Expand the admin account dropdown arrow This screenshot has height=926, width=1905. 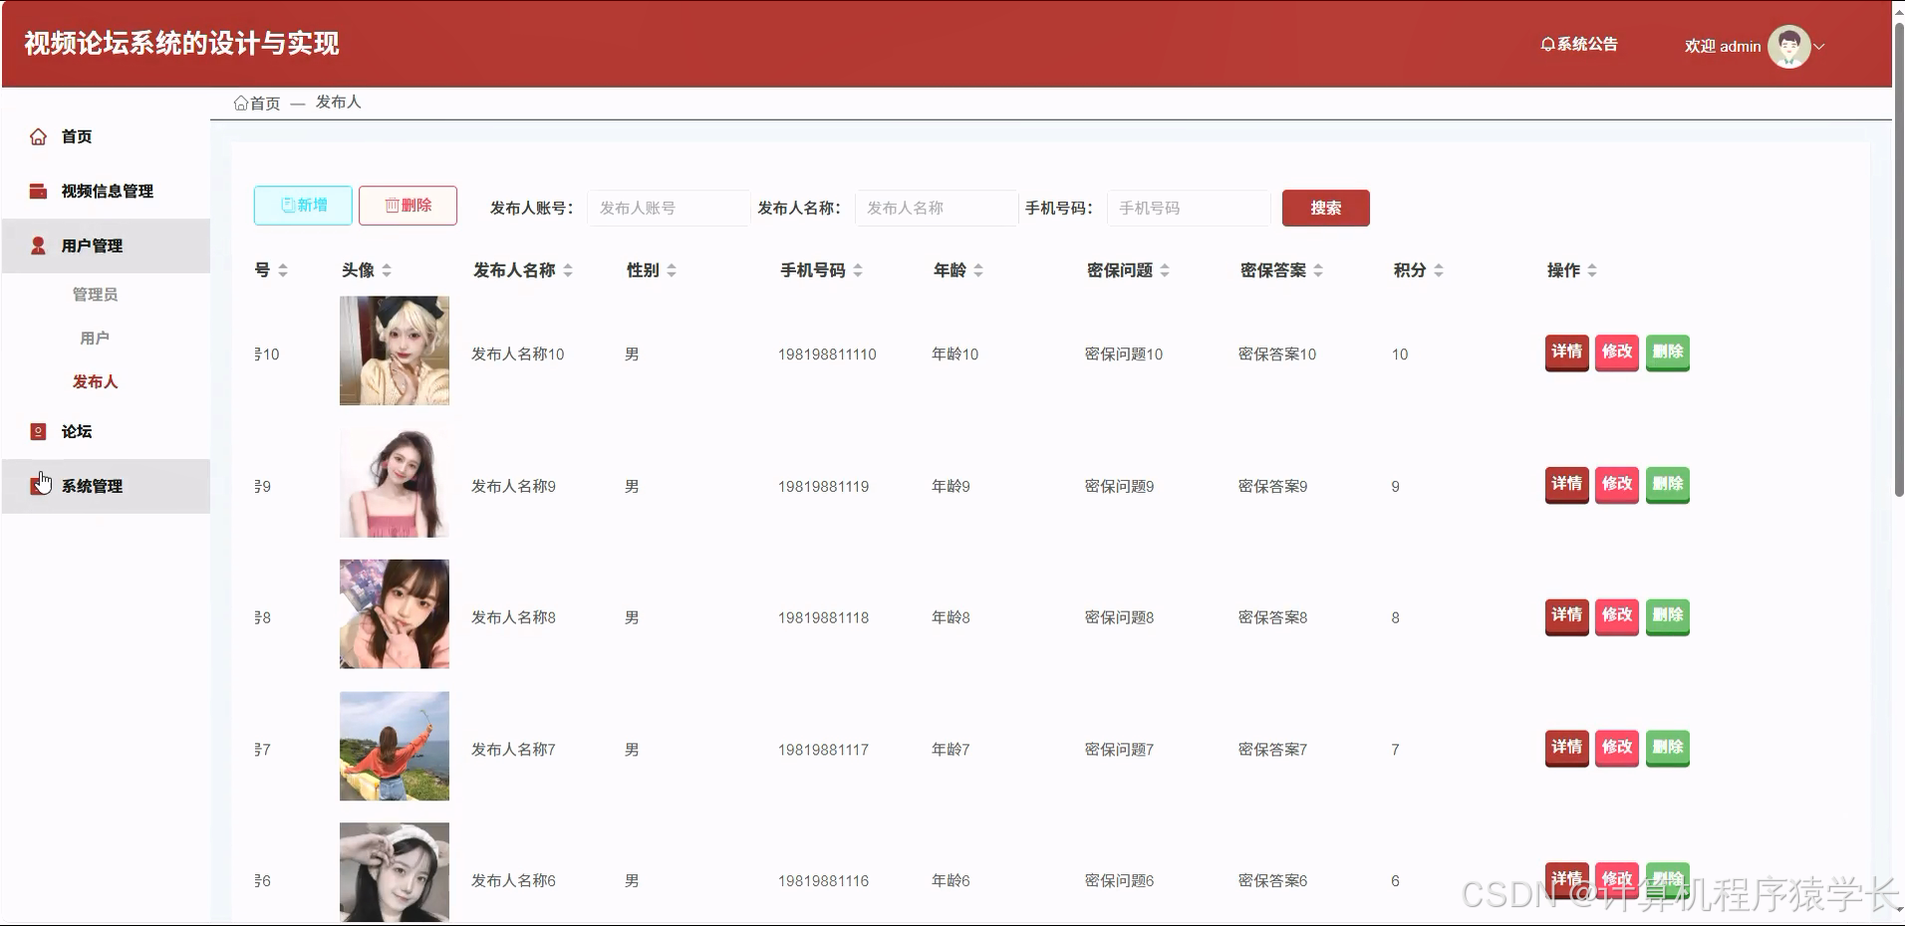click(x=1821, y=46)
